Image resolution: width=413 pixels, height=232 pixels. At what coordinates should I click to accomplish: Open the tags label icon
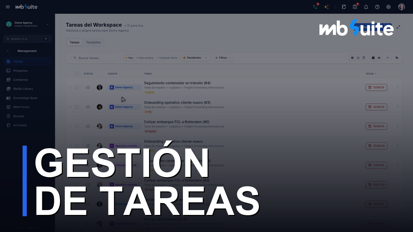coord(397,58)
